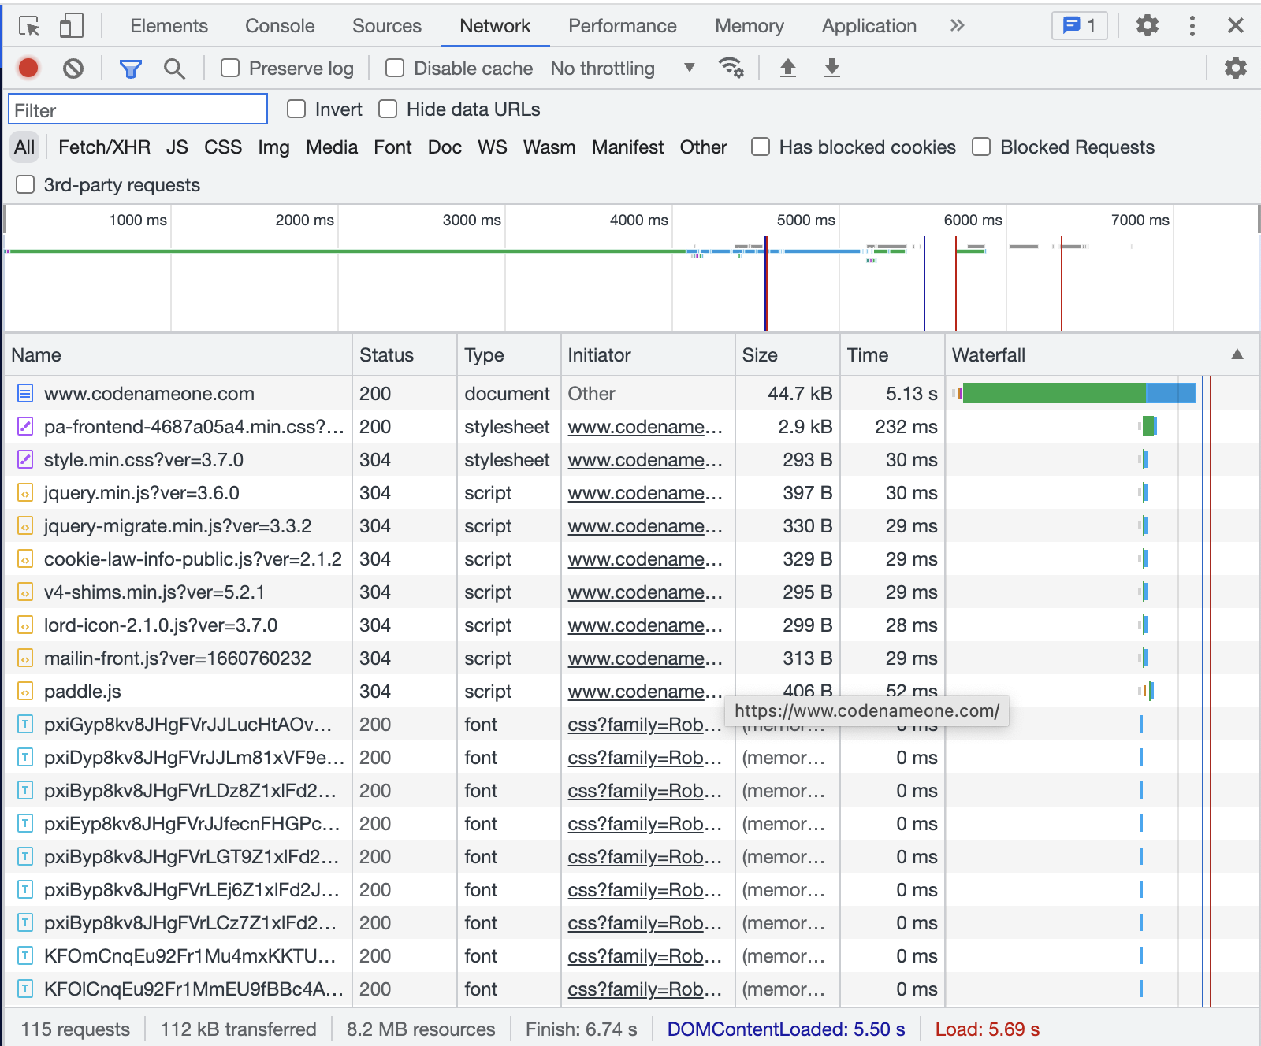Import HAR file (upload arrow icon)

click(x=787, y=68)
